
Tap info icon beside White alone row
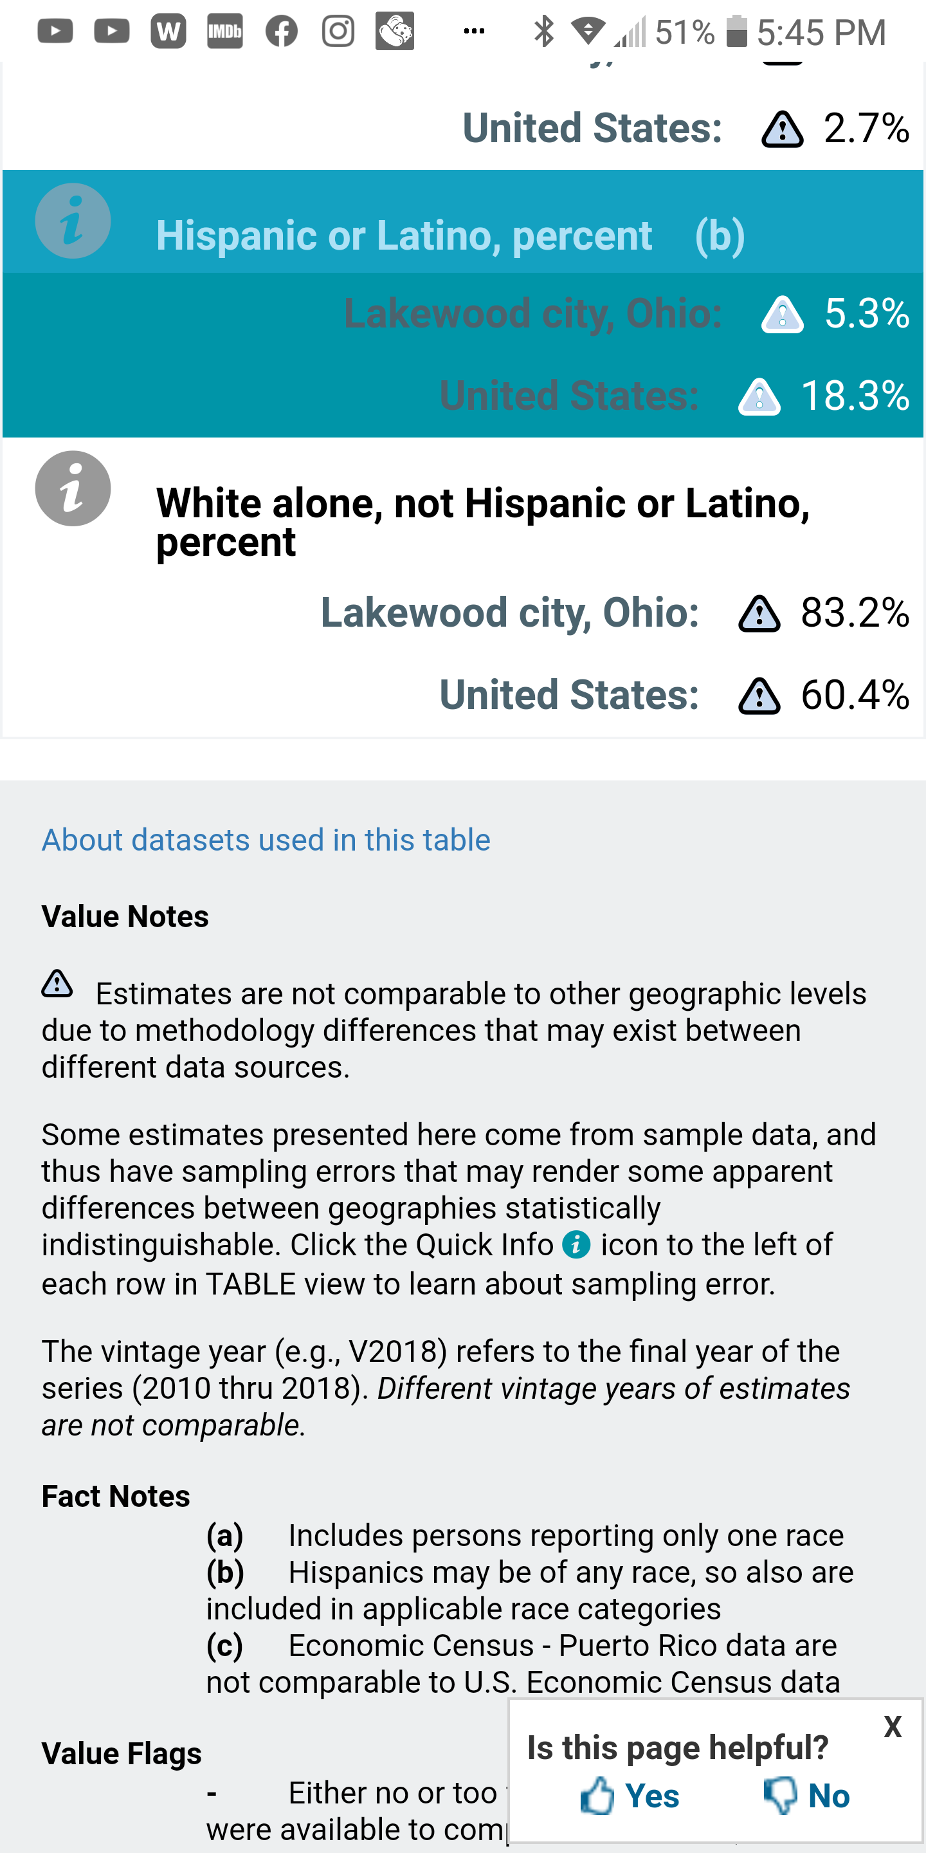tap(73, 488)
